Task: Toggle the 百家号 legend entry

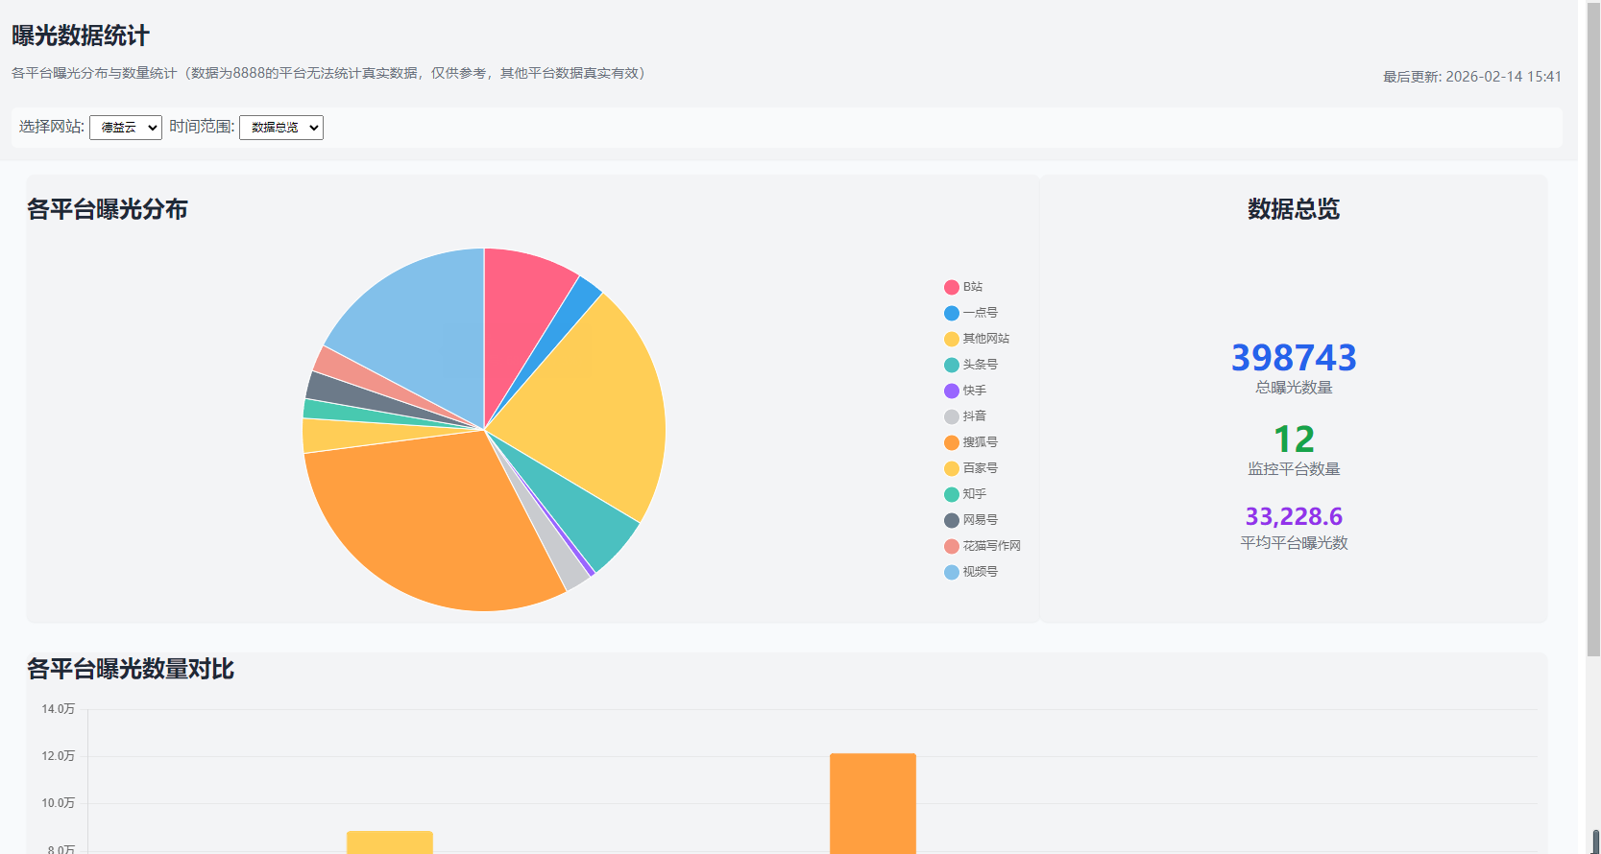Action: tap(980, 468)
